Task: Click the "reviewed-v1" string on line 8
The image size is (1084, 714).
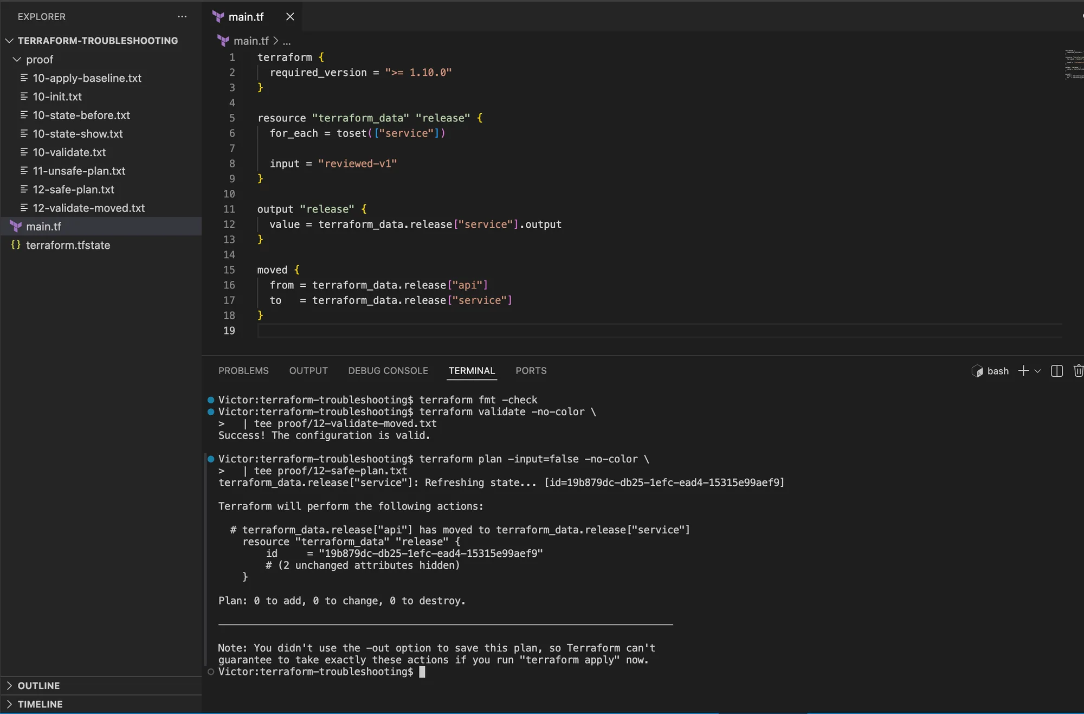Action: point(357,164)
